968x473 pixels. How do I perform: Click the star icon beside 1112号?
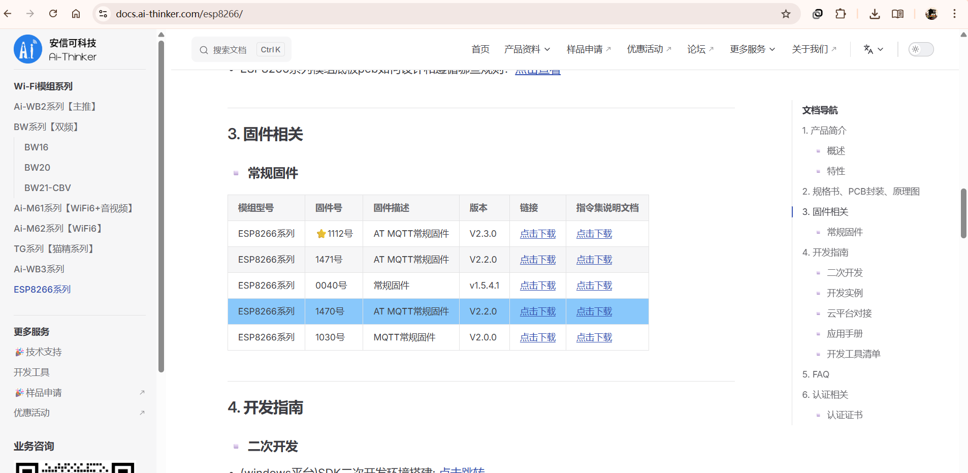coord(321,234)
